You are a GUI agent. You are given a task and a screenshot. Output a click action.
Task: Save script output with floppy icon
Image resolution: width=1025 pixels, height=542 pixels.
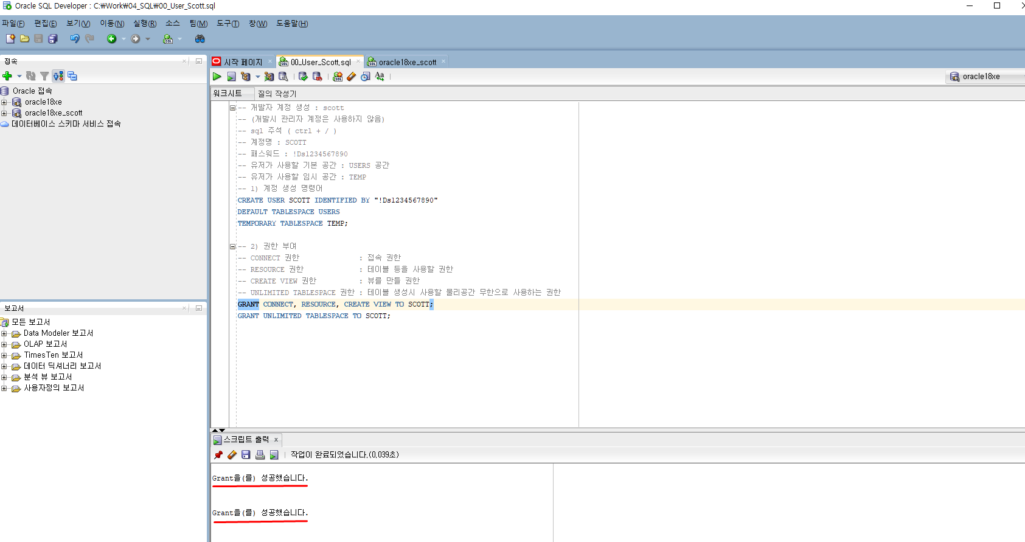(x=246, y=455)
